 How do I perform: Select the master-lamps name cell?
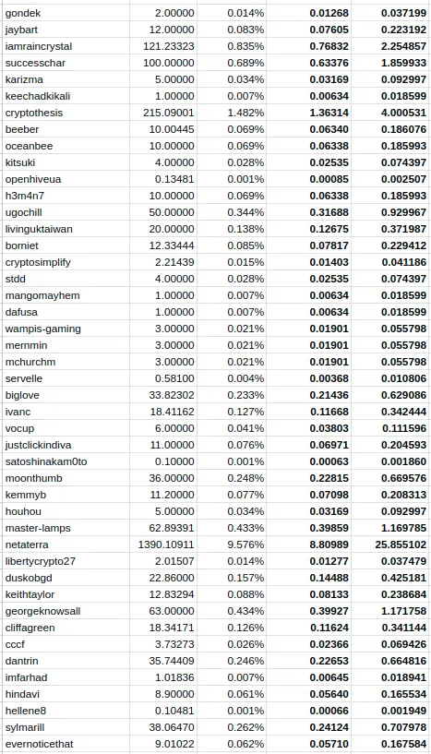(x=65, y=528)
